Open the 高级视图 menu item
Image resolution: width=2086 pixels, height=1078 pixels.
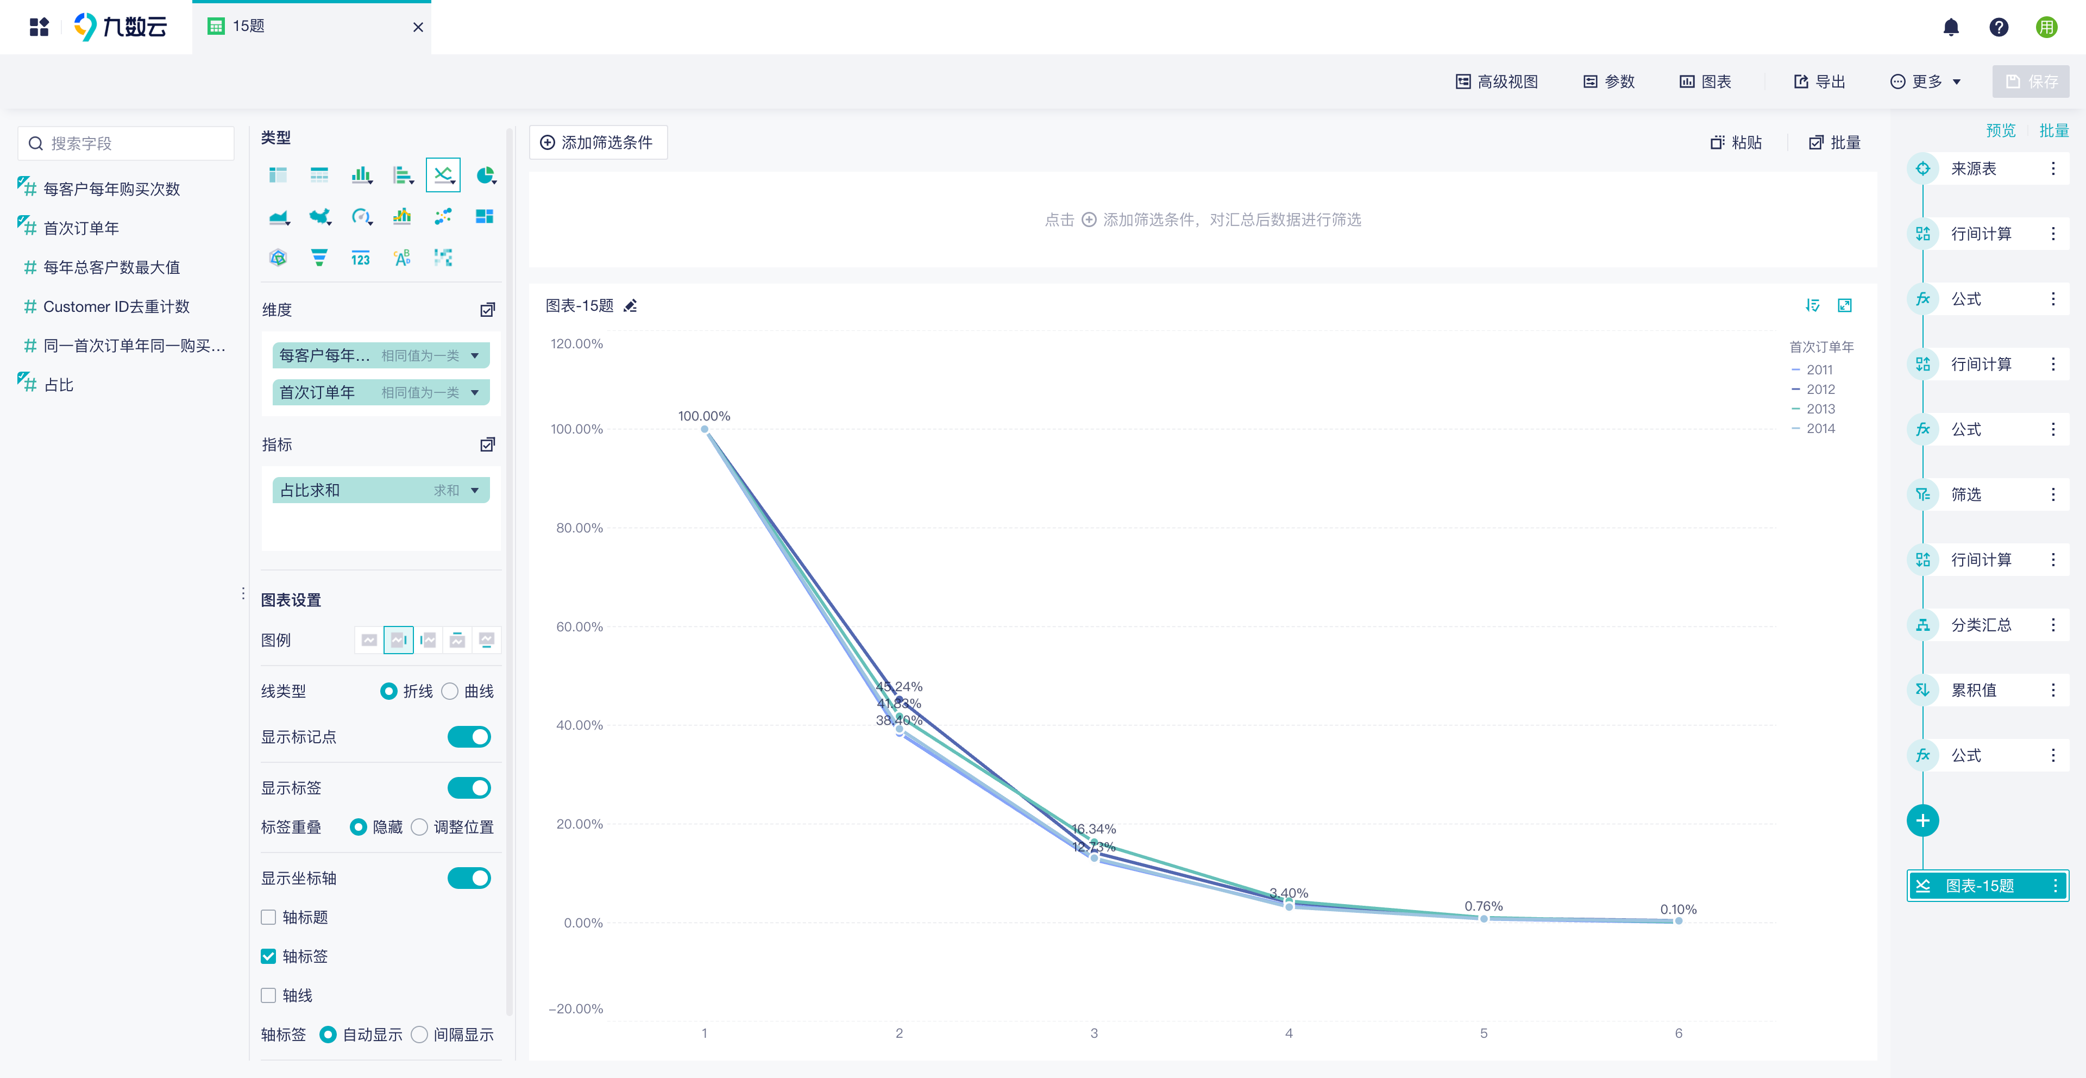1497,81
